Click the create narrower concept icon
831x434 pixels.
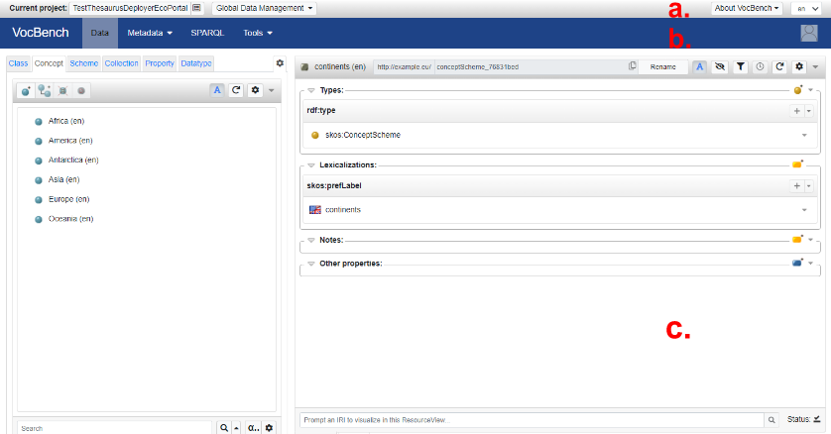(x=44, y=91)
